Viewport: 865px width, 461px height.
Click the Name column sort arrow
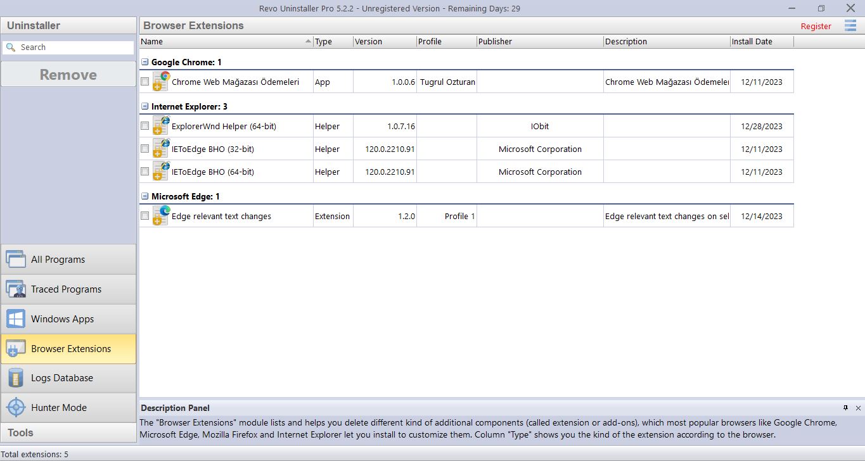308,41
